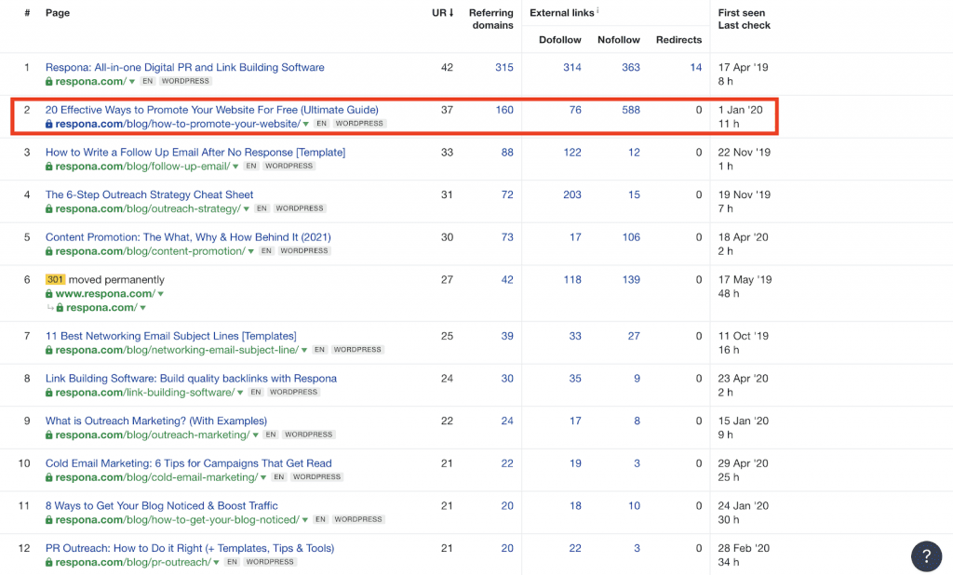The image size is (953, 575).
Task: Click 88 referring domains for follow-up-email
Action: pyautogui.click(x=507, y=153)
